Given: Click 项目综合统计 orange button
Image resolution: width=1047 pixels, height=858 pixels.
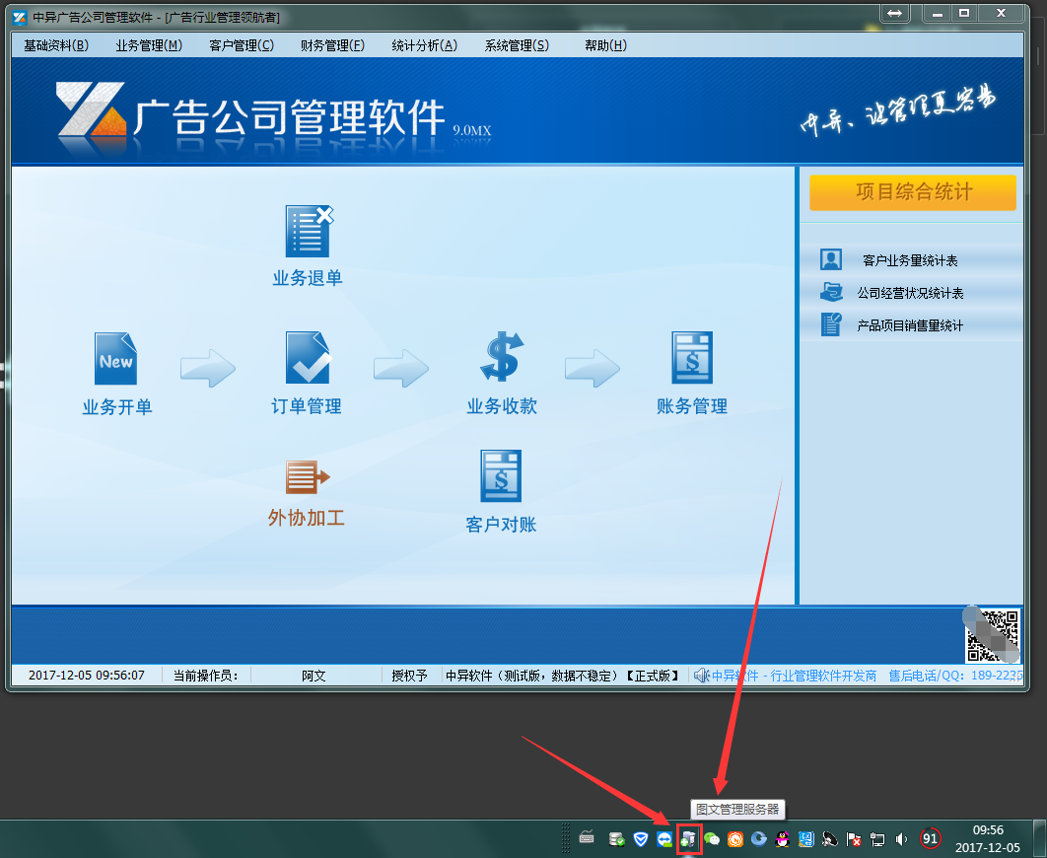Looking at the screenshot, I should pos(913,192).
